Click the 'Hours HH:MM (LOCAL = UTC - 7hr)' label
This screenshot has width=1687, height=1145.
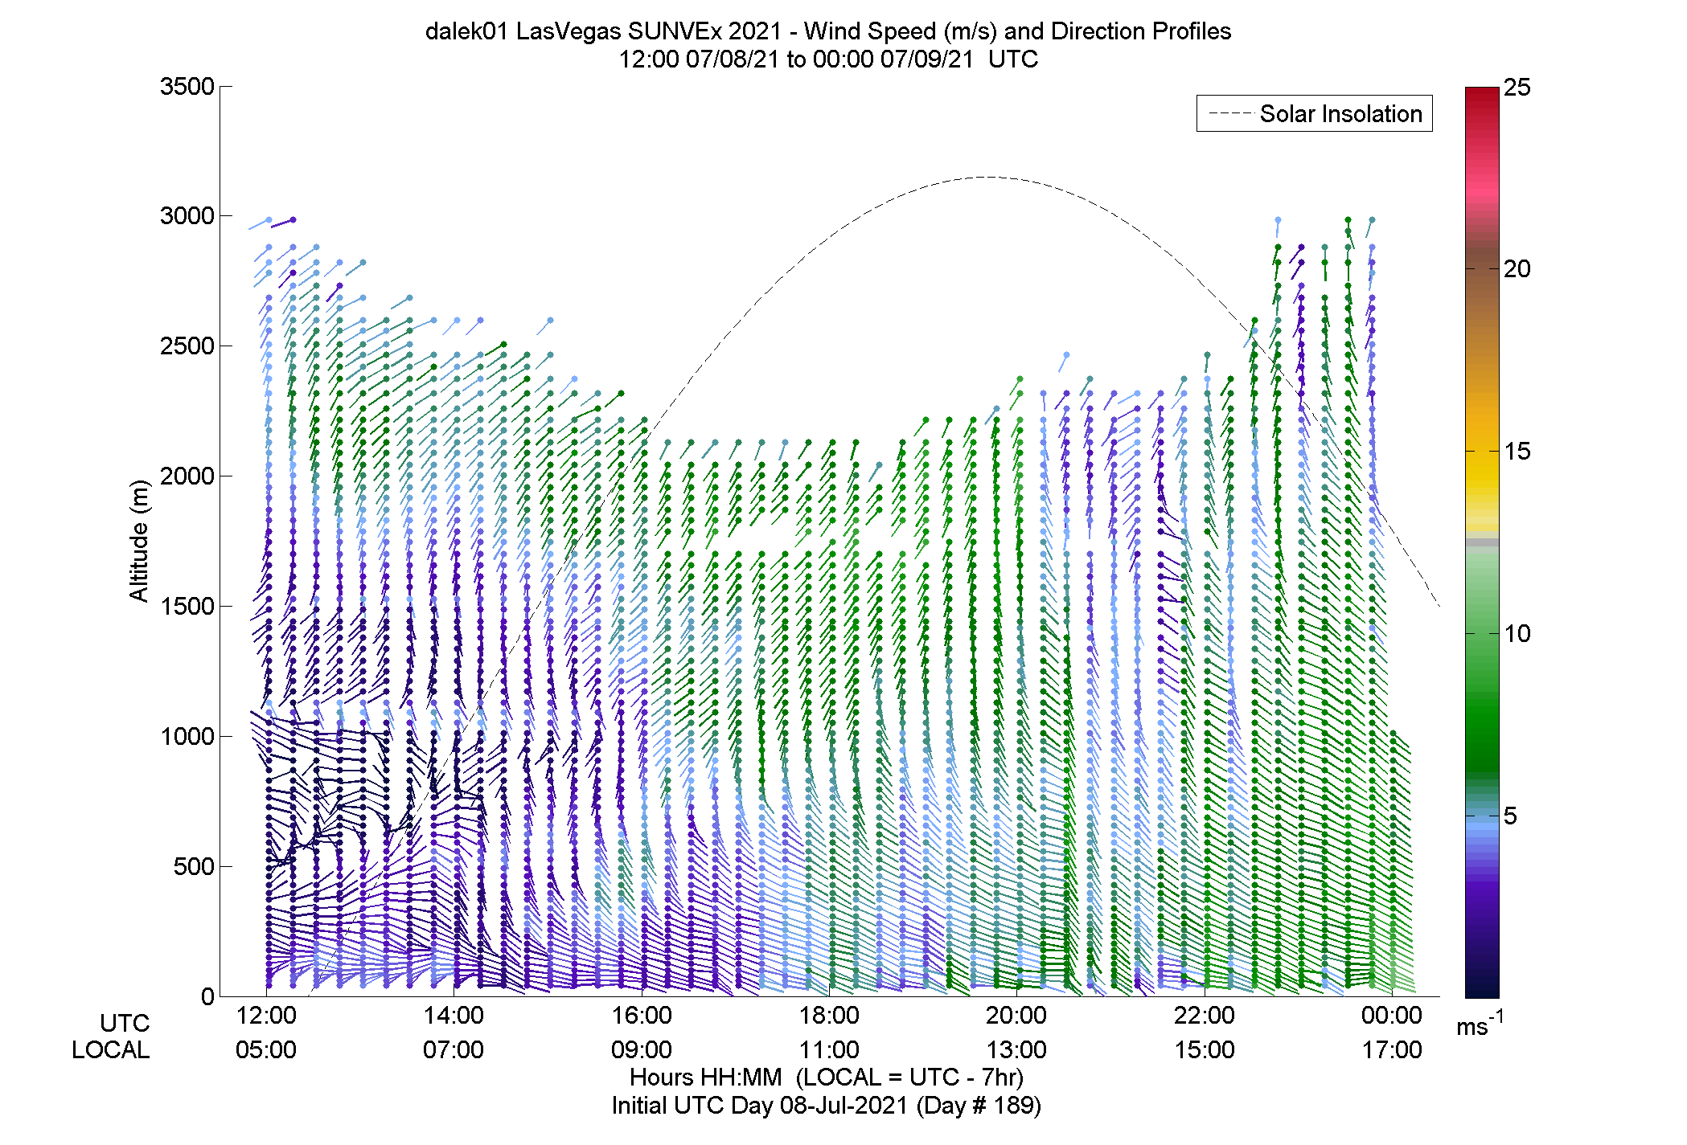pyautogui.click(x=827, y=1077)
